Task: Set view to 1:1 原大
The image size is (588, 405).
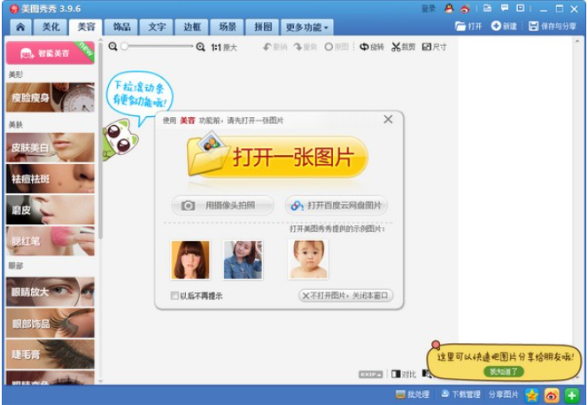Action: [x=224, y=47]
